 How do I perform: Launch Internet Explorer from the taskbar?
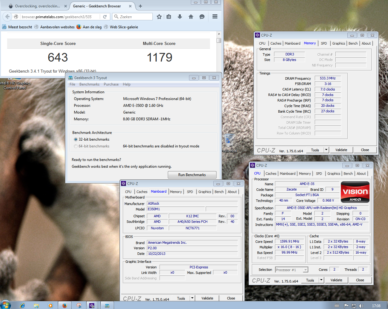point(22,305)
